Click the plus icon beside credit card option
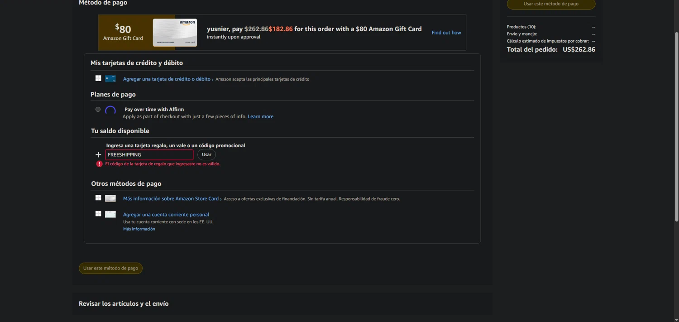679x322 pixels. 98,78
